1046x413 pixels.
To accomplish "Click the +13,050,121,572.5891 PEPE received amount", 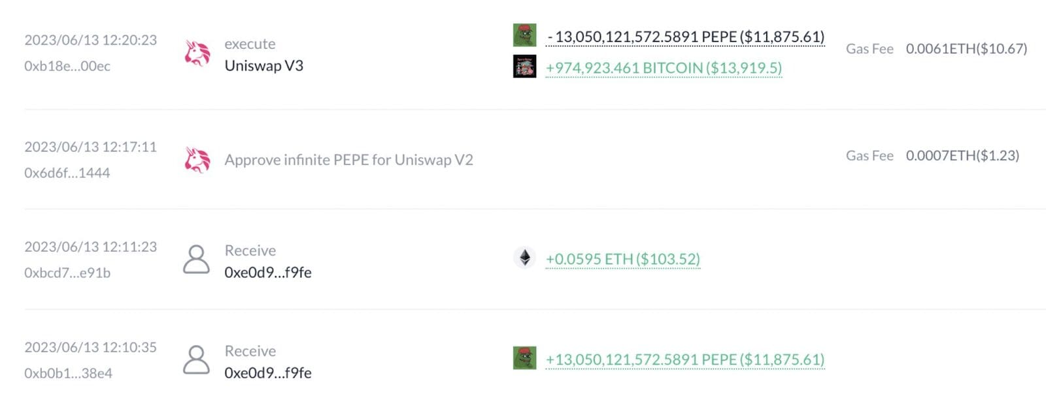I will 684,359.
